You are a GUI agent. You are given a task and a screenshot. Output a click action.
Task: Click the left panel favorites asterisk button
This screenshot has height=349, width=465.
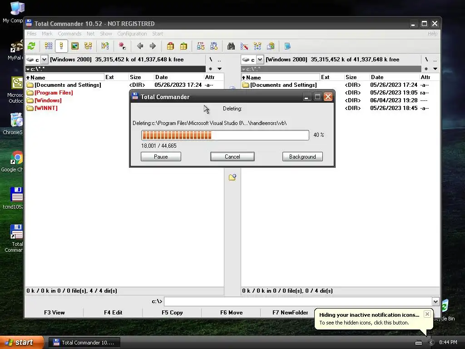pos(211,69)
